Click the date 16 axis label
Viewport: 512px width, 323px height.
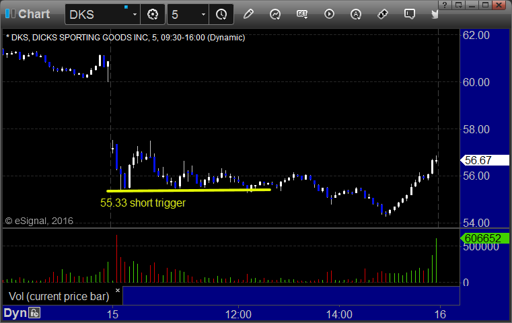coord(440,314)
